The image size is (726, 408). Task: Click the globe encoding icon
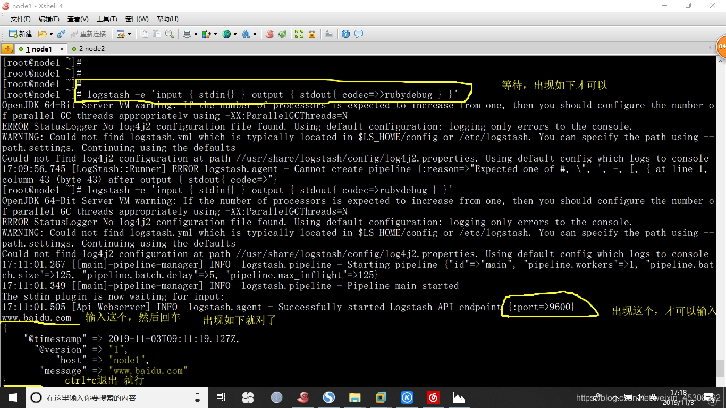coord(226,34)
